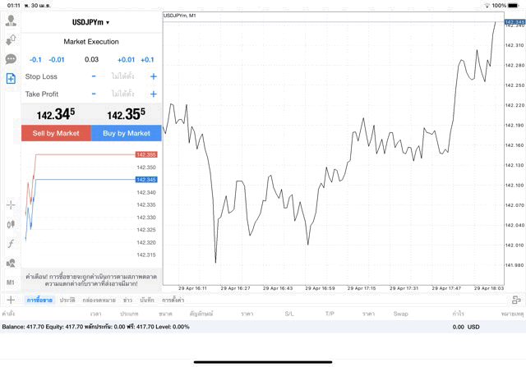Switch to the ข่าว tab

click(x=127, y=300)
